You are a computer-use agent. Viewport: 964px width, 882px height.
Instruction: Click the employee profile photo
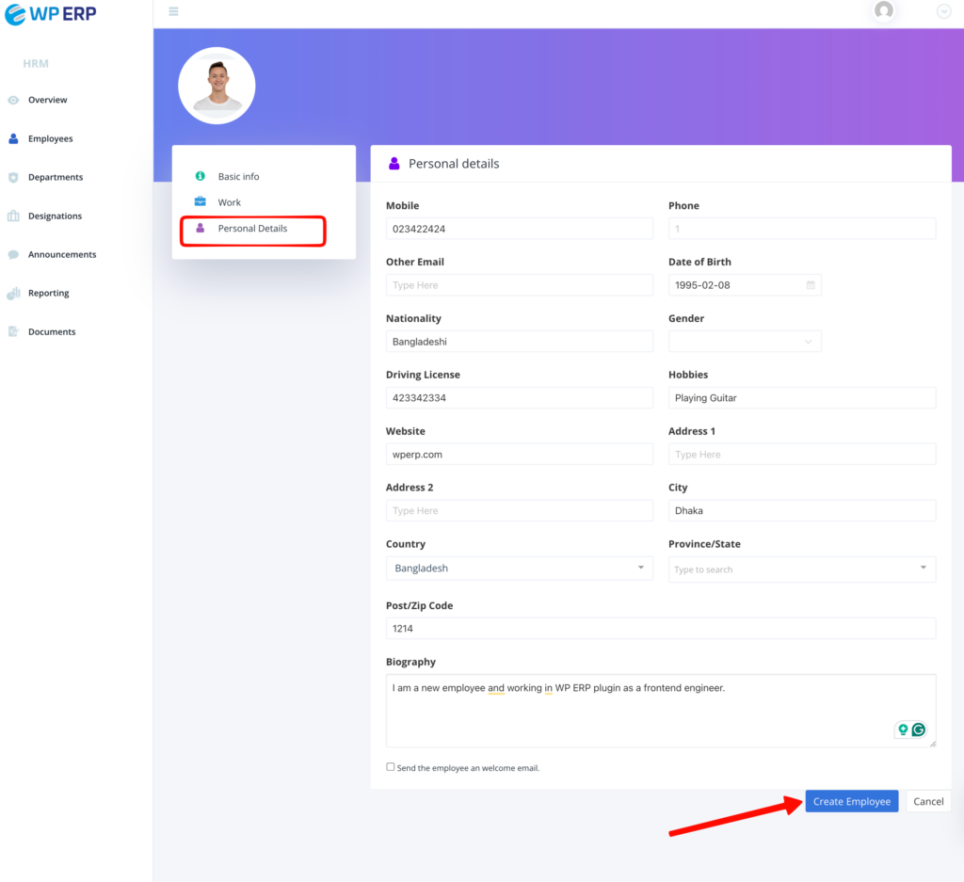coord(217,86)
